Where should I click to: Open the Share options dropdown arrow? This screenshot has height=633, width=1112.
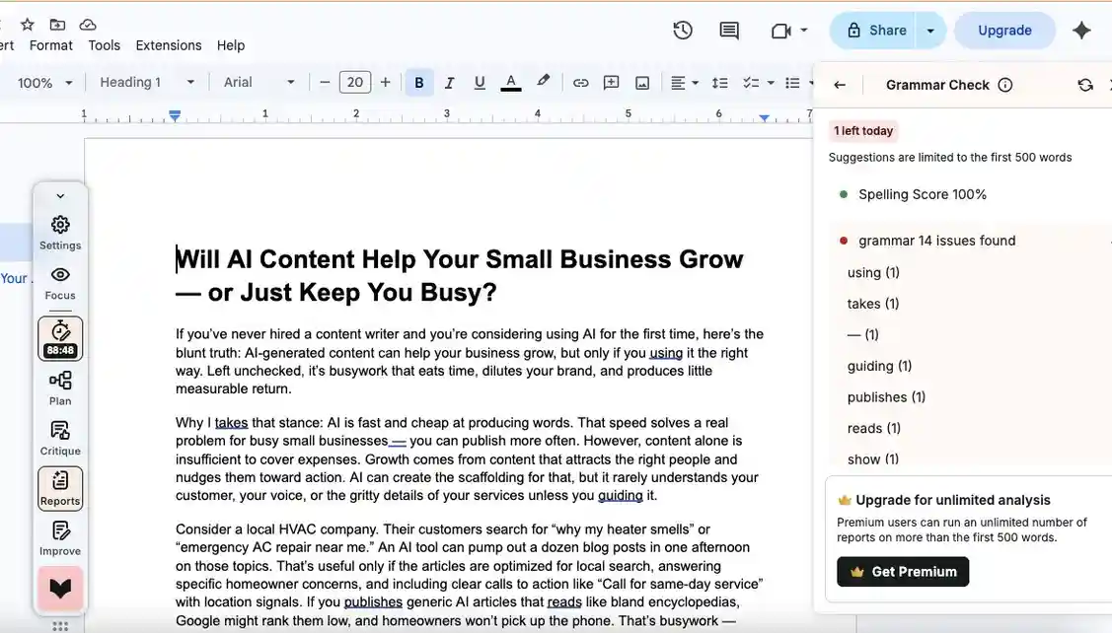click(x=930, y=31)
